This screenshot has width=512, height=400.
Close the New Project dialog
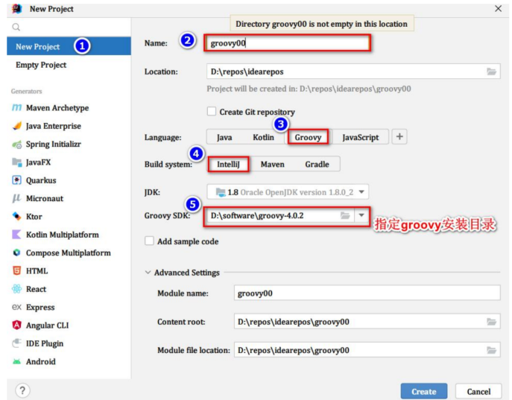tap(499, 8)
